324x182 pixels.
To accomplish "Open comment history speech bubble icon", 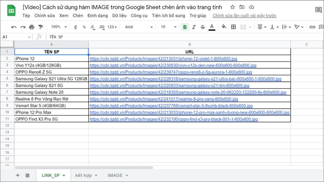I will (x=318, y=10).
